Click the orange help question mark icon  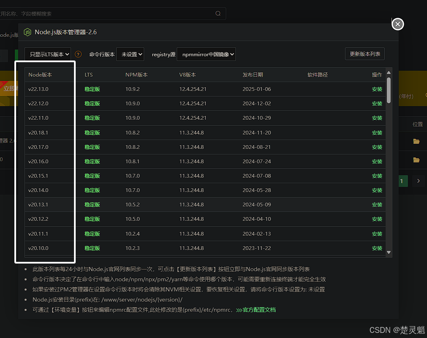(78, 54)
